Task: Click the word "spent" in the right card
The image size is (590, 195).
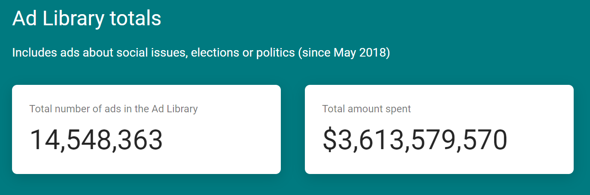Action: click(399, 109)
